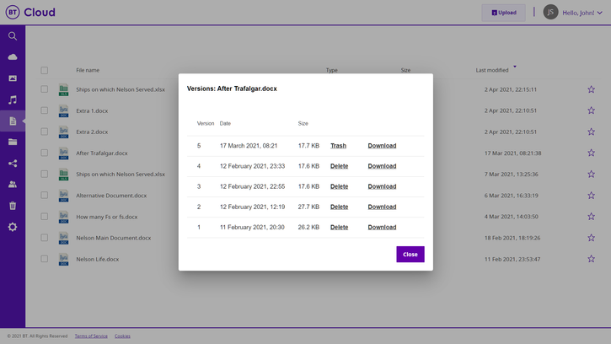
Task: Download version 5 of After Trafalgar.docx
Action: (x=382, y=146)
